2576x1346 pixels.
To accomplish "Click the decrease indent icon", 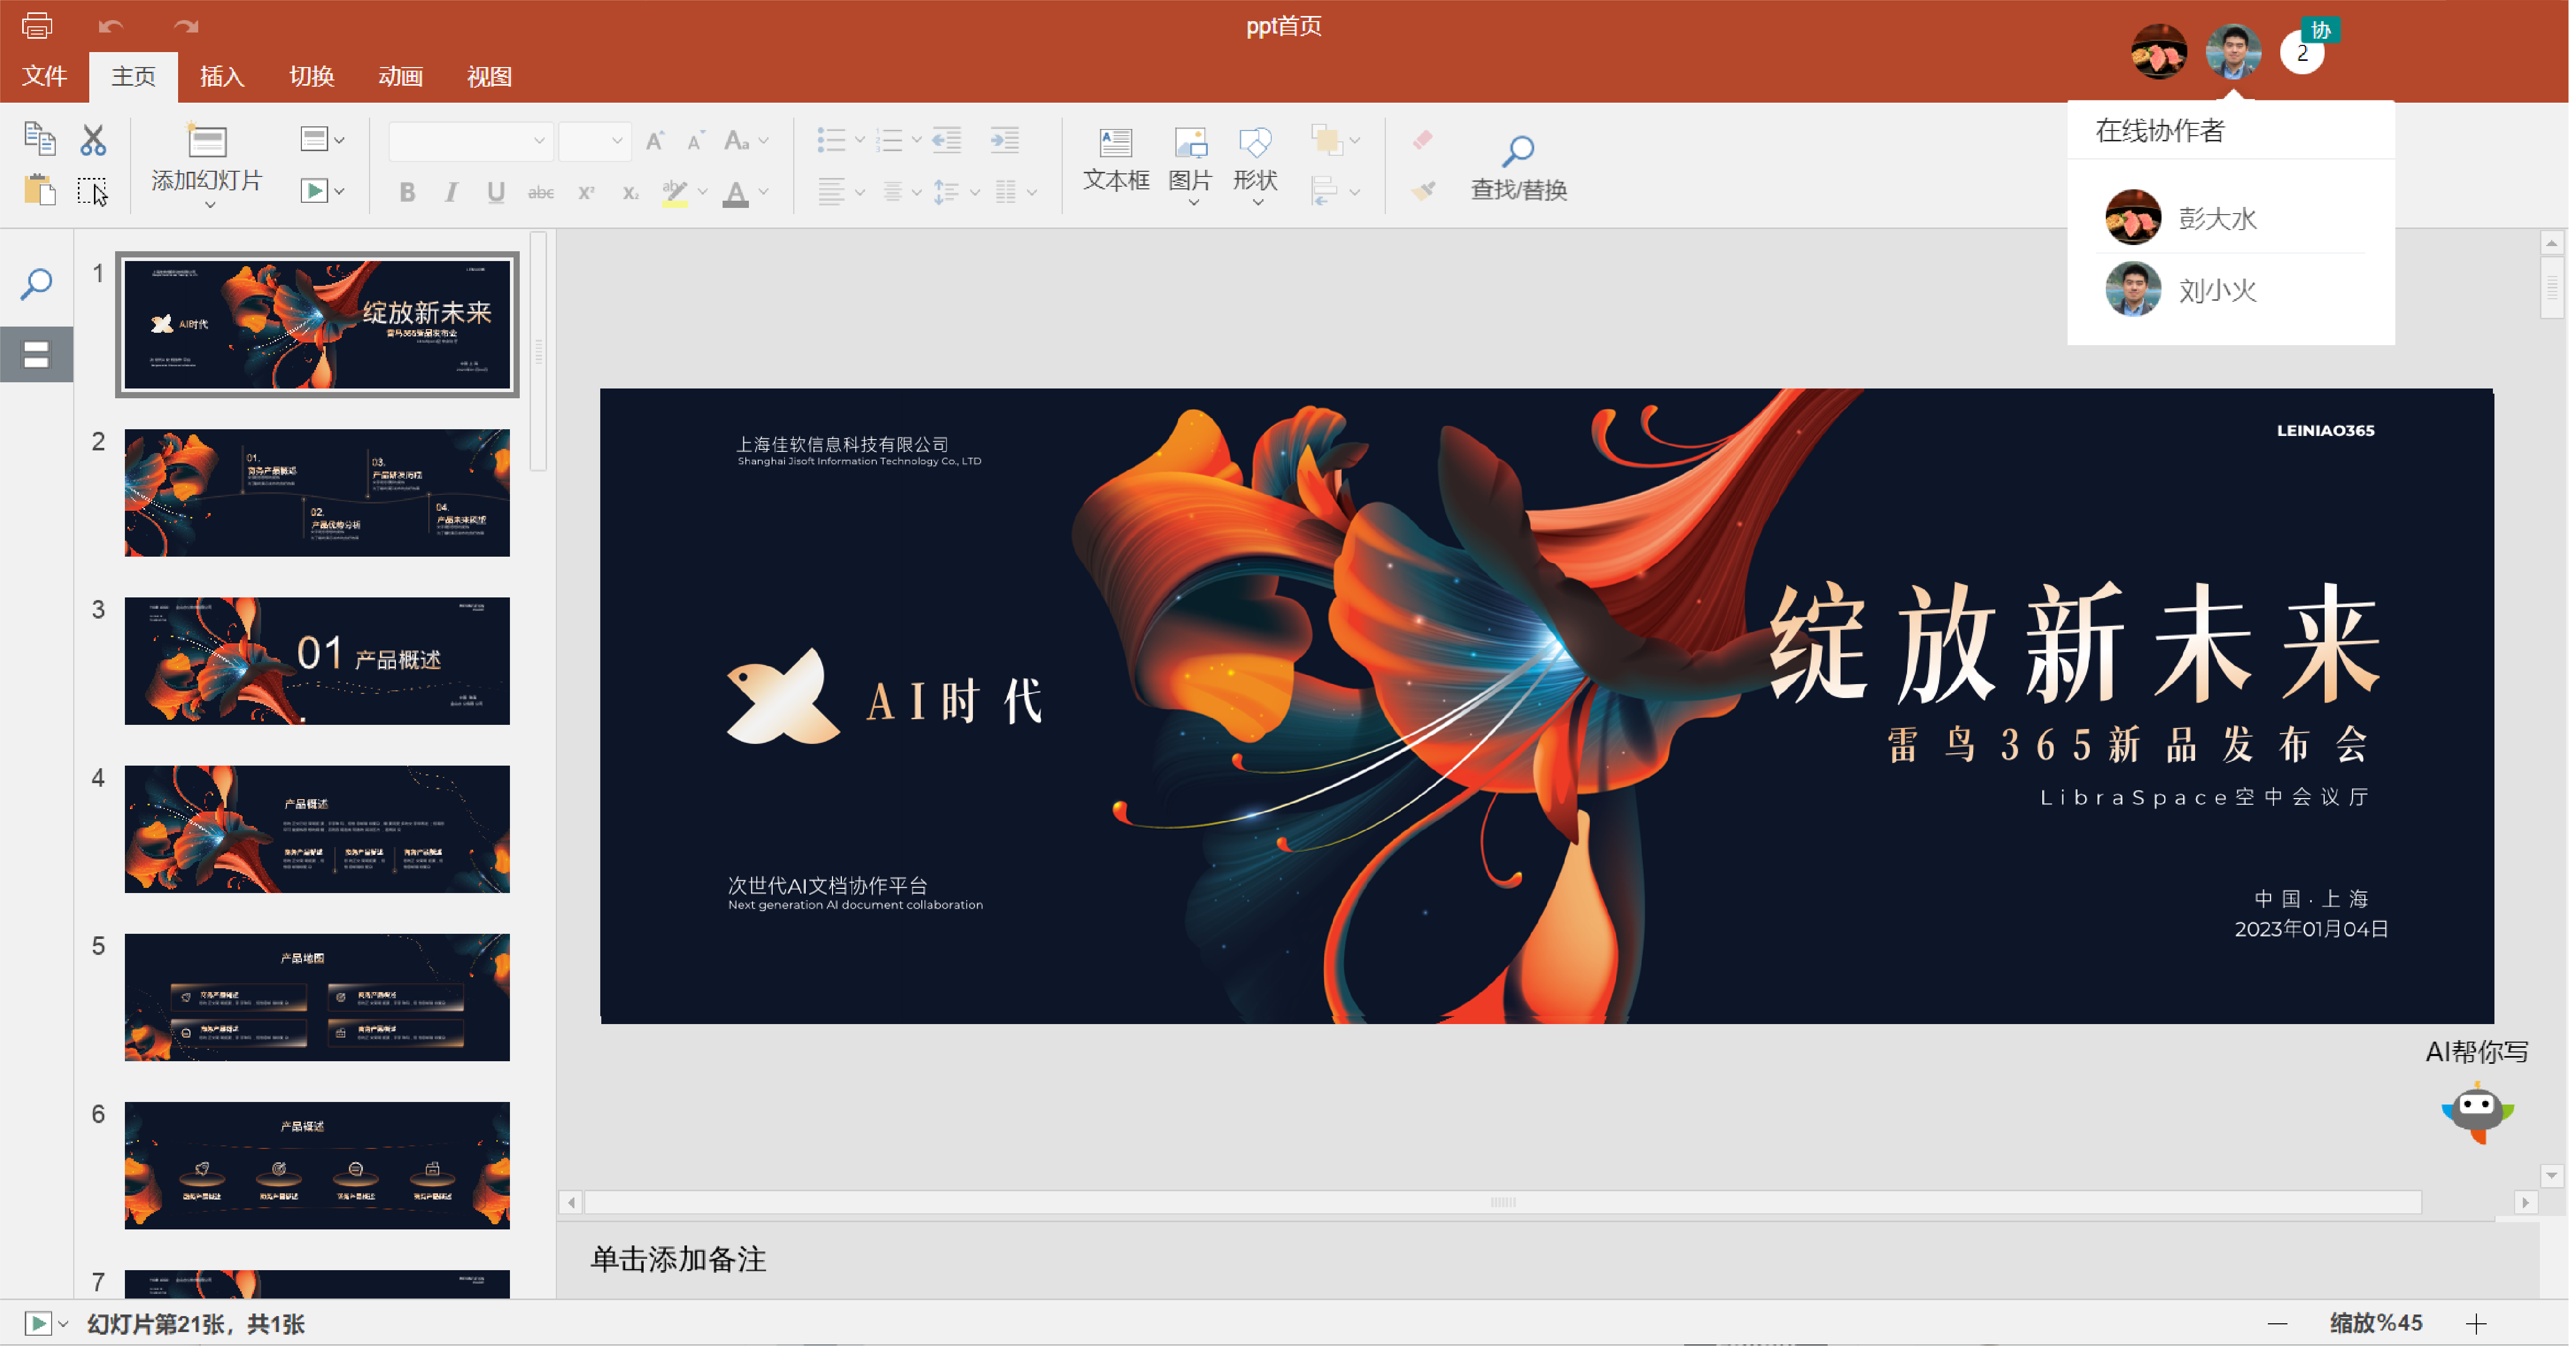I will pyautogui.click(x=948, y=140).
